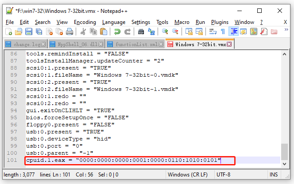Close the change.log tab
The height and width of the screenshot is (184, 294).
[43, 44]
